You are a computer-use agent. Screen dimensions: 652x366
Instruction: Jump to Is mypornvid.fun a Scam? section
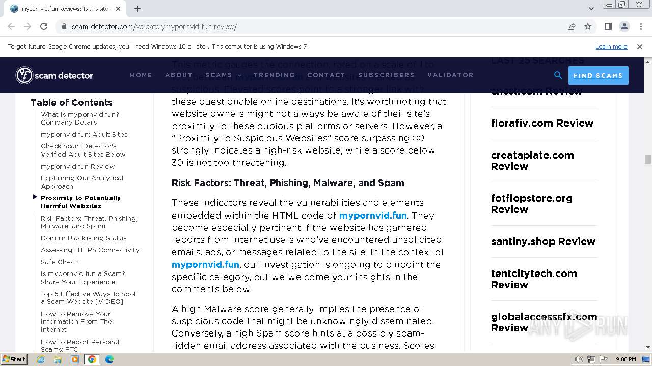pos(83,278)
